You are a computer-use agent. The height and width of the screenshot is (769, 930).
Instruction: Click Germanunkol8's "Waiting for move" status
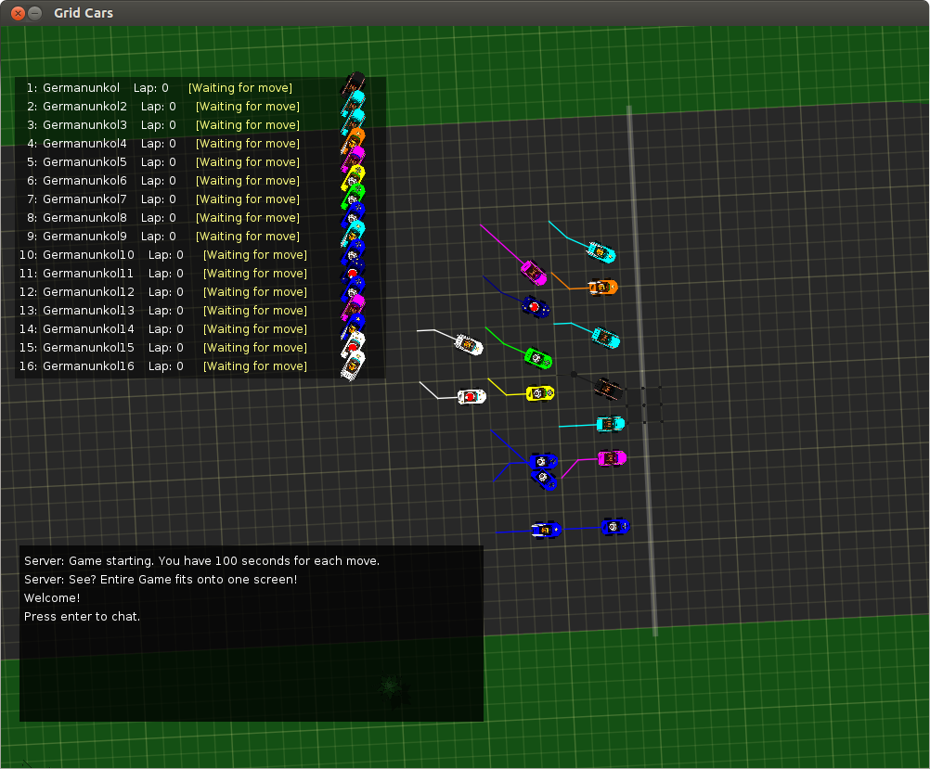(x=248, y=218)
